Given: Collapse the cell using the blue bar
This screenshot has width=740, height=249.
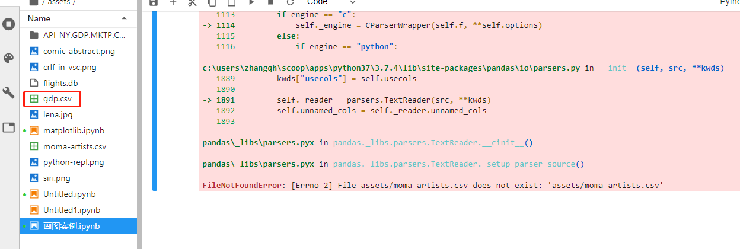Looking at the screenshot, I should pos(155,100).
